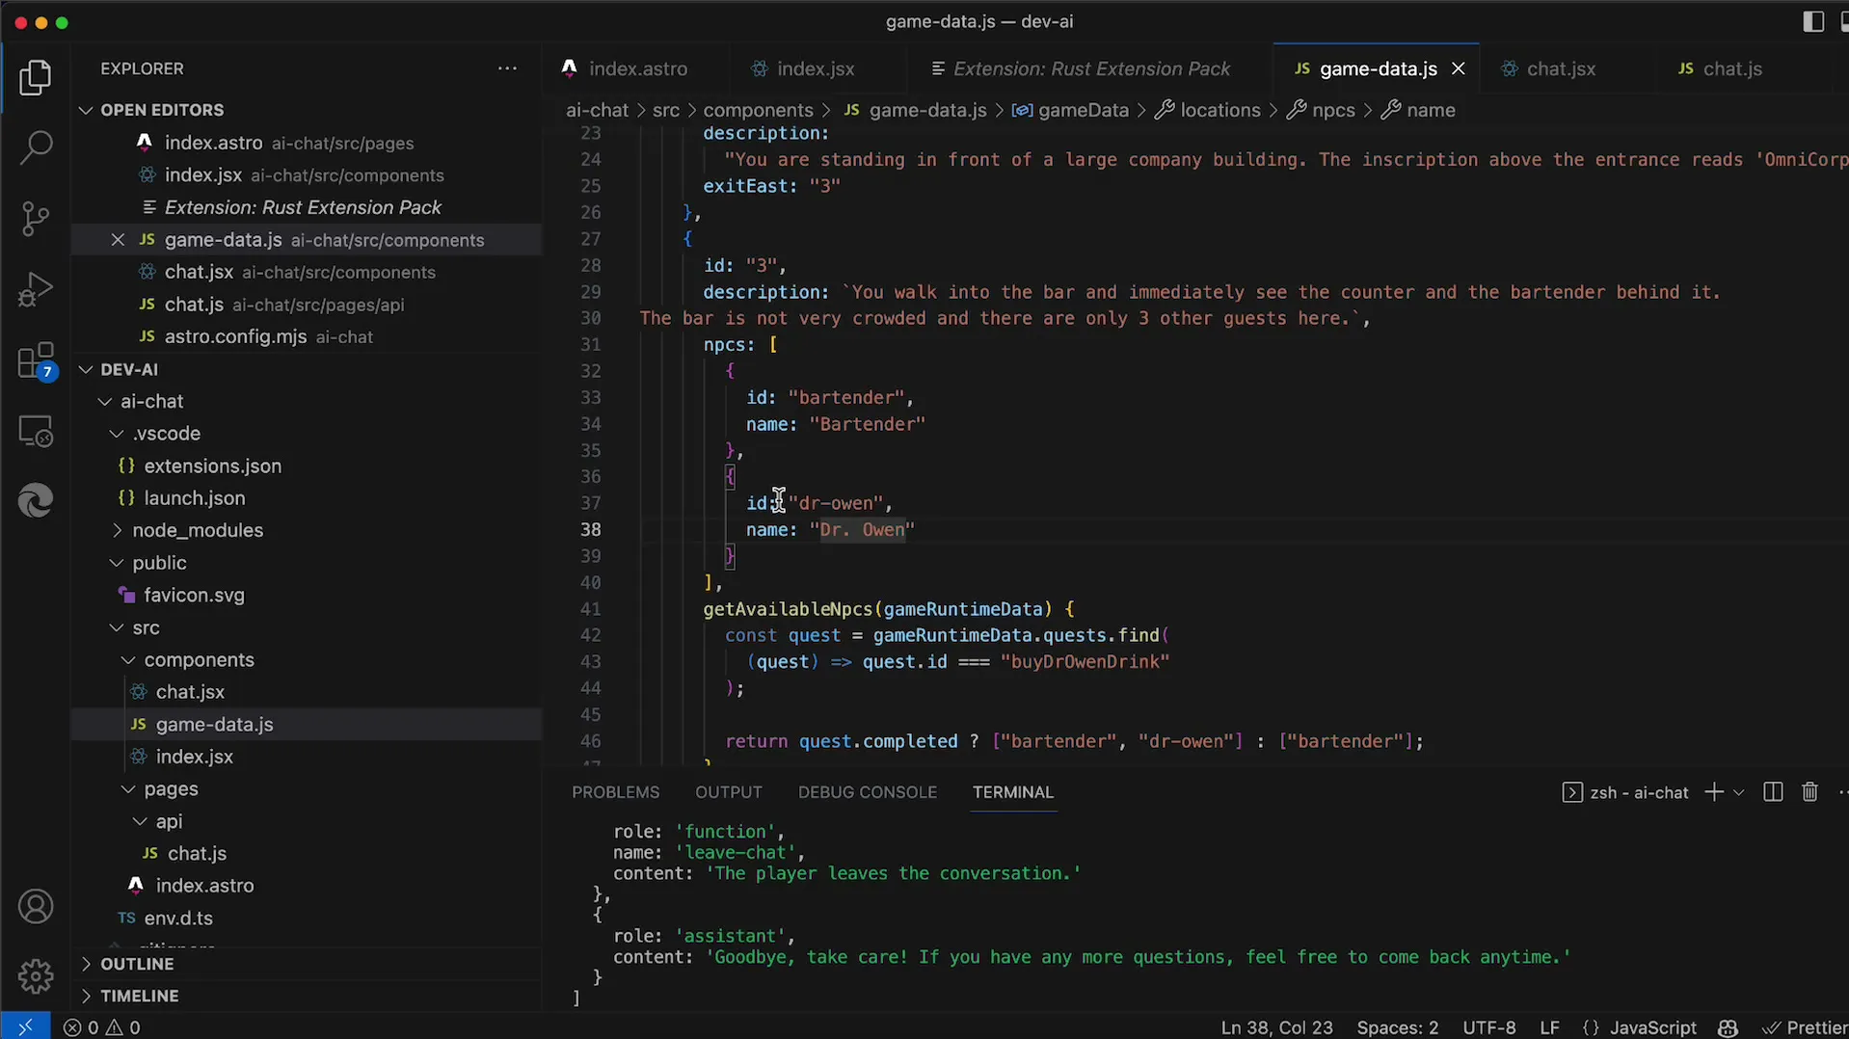Image resolution: width=1849 pixels, height=1039 pixels.
Task: Kill terminal with trash icon
Action: pos(1809,792)
